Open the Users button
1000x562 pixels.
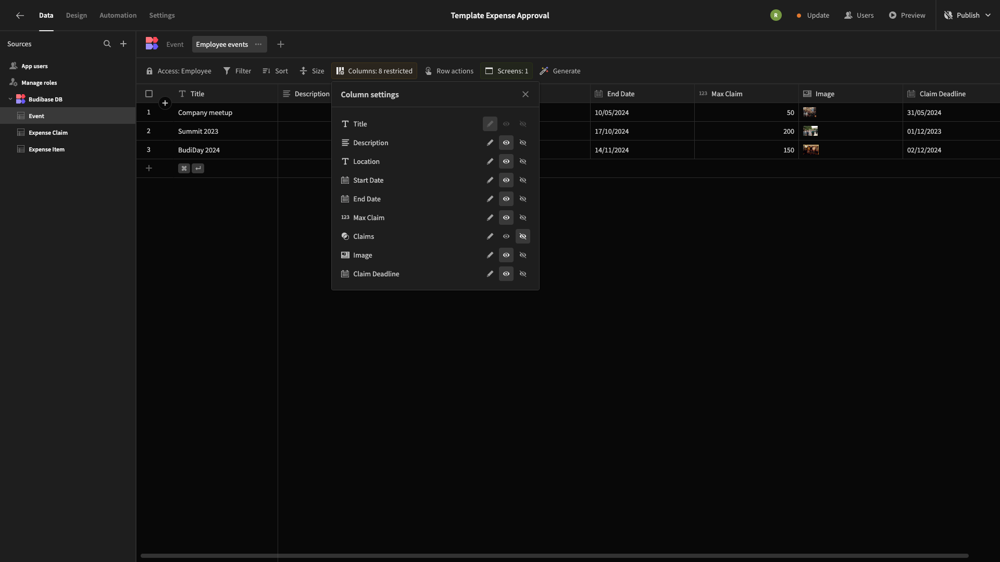tap(859, 15)
